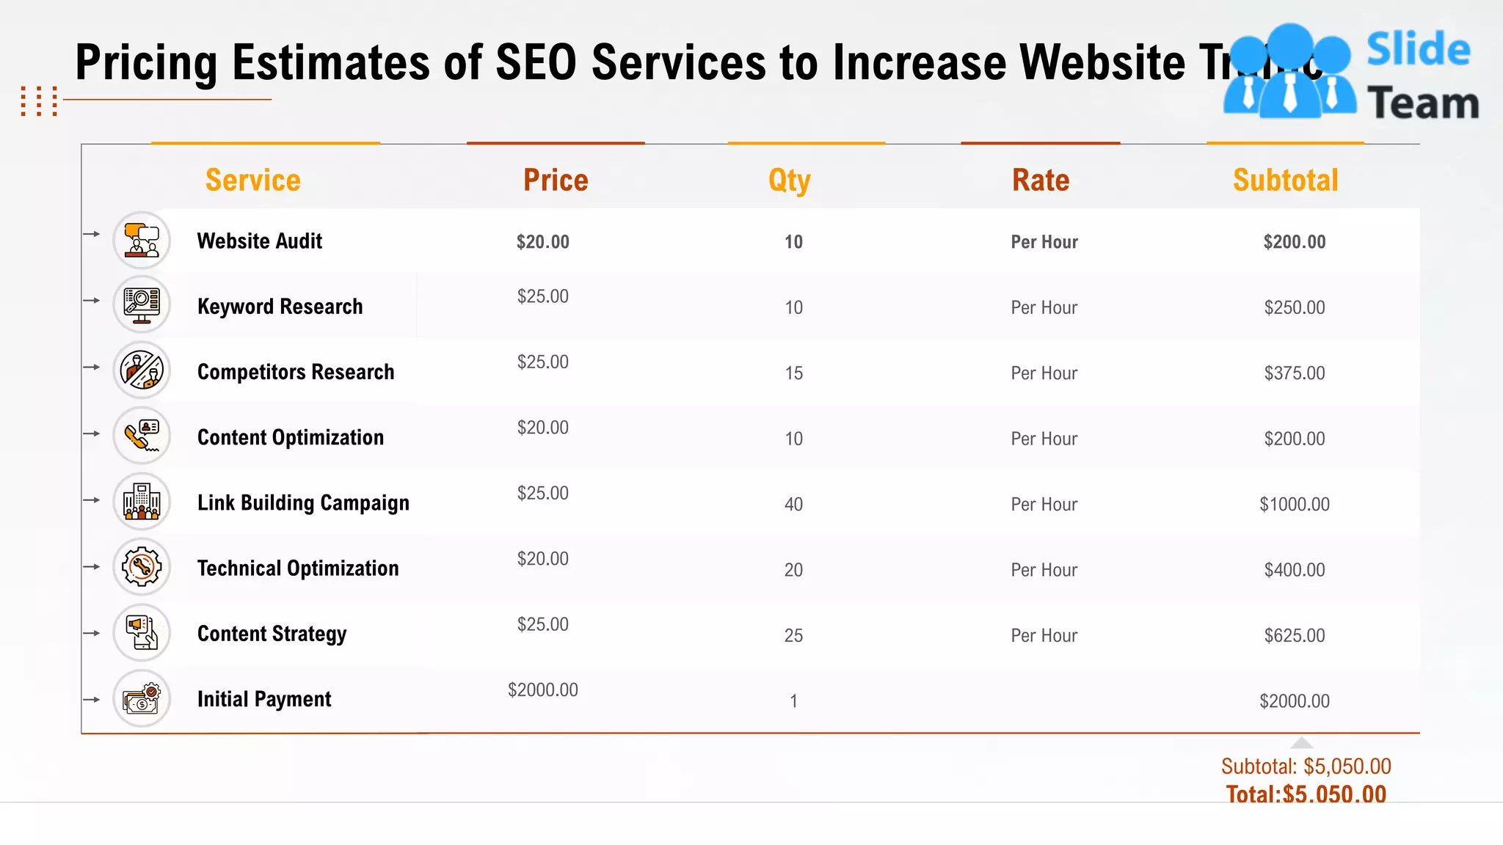Click the $2000.00 Initial Payment price
This screenshot has height=845, width=1503.
pyautogui.click(x=542, y=690)
